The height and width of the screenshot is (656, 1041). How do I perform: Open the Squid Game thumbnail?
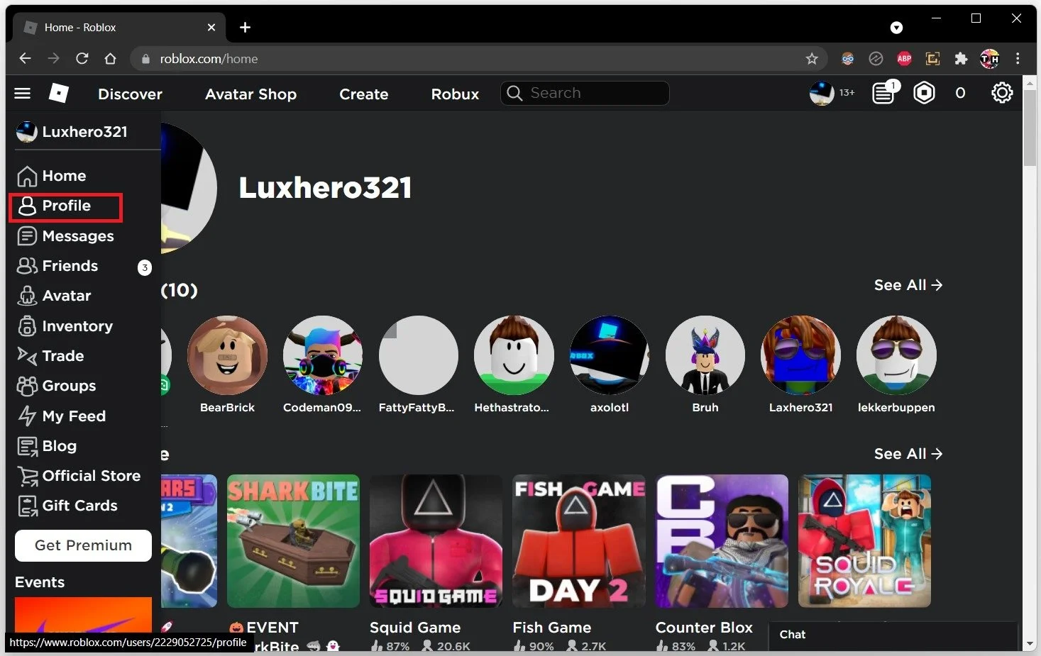click(x=436, y=541)
